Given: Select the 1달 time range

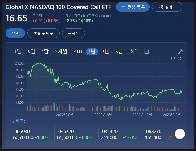Looking at the screenshot, I should [45, 52].
